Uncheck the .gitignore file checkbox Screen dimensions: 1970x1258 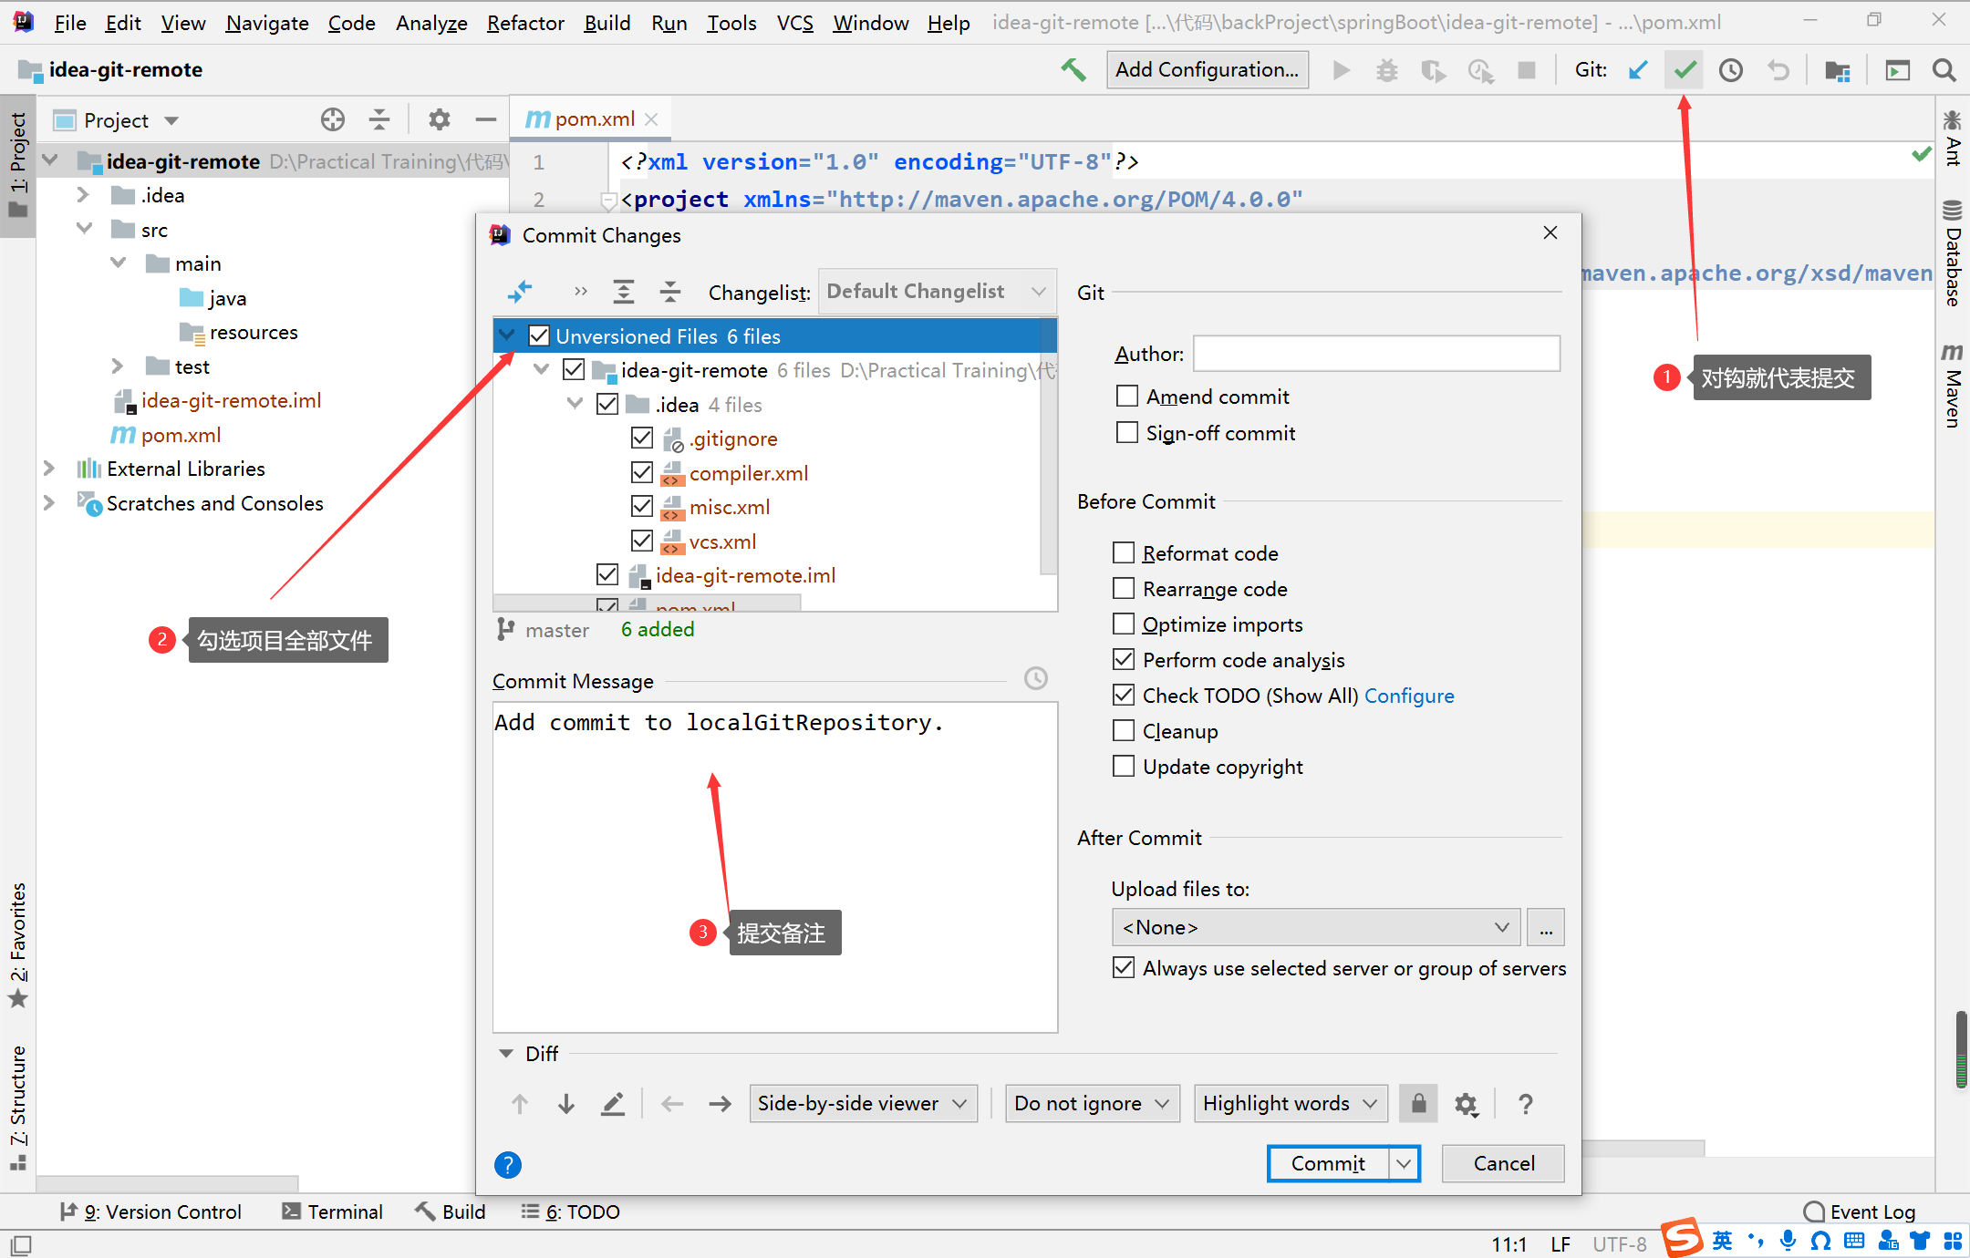[642, 438]
